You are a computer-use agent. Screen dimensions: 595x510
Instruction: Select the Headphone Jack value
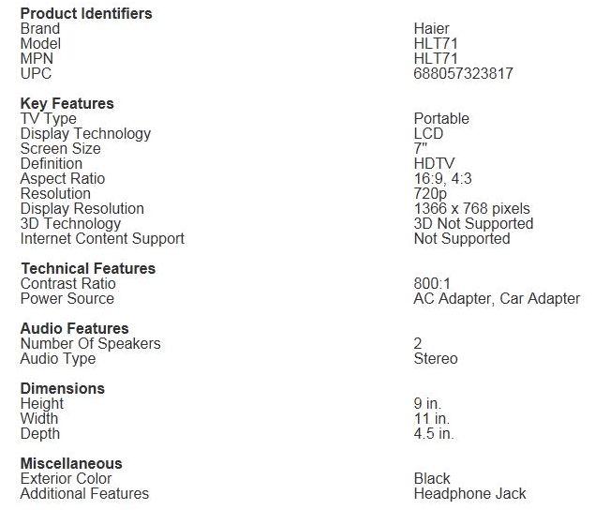coord(469,494)
